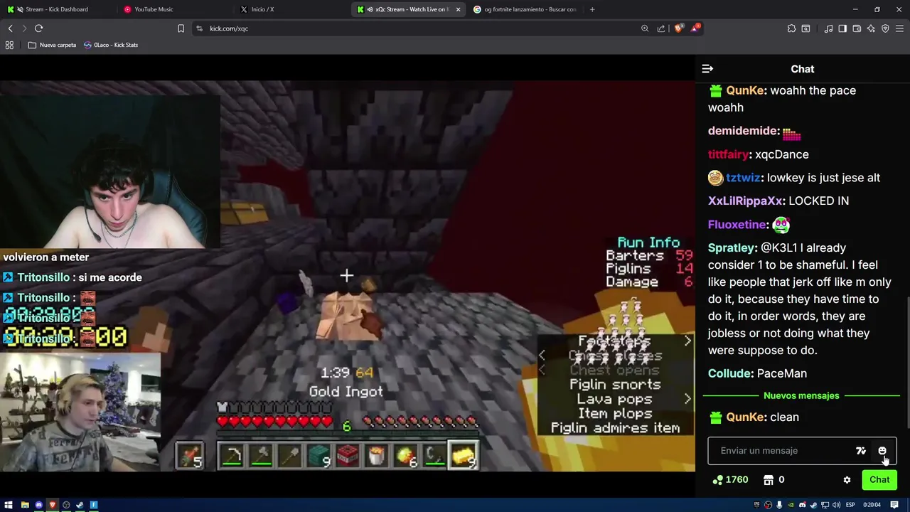Jump to 'Nuevos mensajes' divider in chat
910x512 pixels.
[801, 395]
